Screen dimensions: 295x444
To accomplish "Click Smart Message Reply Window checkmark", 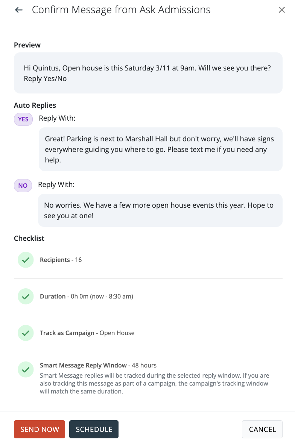I will pyautogui.click(x=26, y=369).
